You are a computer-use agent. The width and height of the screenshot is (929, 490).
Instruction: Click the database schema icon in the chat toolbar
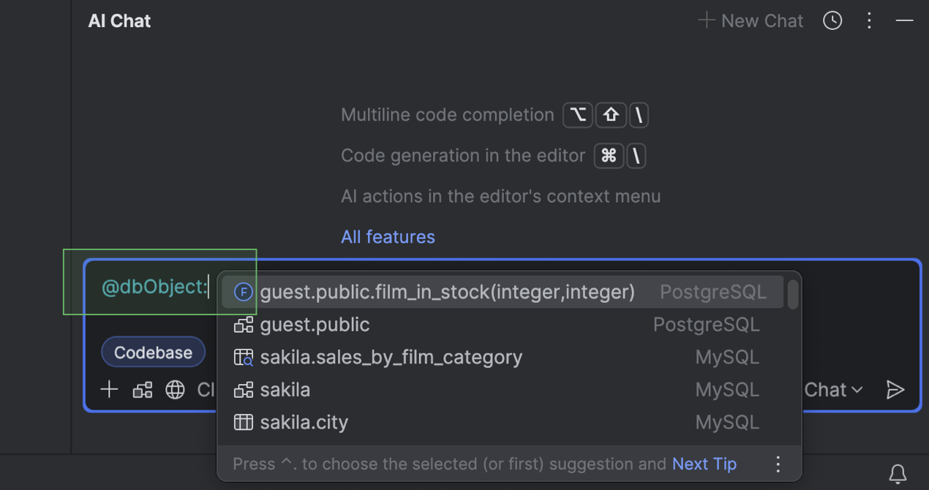pyautogui.click(x=143, y=390)
